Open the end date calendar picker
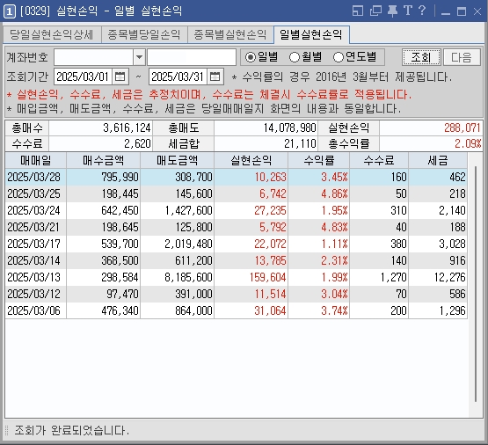 (x=215, y=77)
